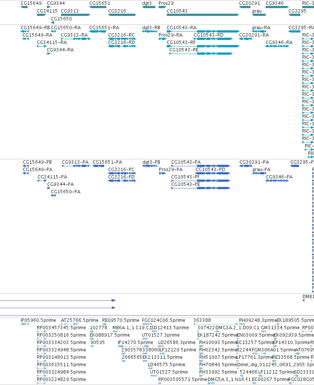Image resolution: width=314 pixels, height=385 pixels.
Task: Open protein label CG15651-PA
Action: [107, 162]
